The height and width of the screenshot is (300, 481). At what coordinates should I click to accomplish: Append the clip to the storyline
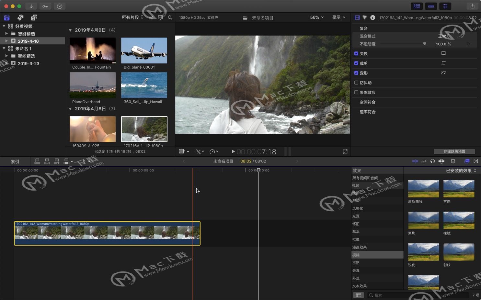tap(57, 161)
